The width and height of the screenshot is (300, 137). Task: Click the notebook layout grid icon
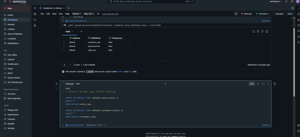point(236,14)
